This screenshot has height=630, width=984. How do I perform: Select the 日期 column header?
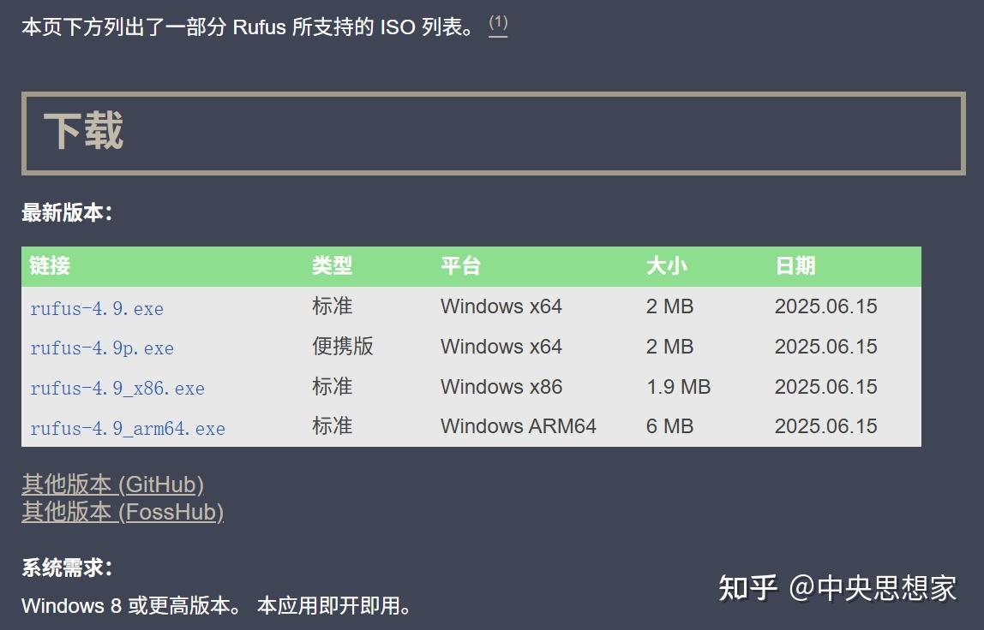tap(796, 266)
